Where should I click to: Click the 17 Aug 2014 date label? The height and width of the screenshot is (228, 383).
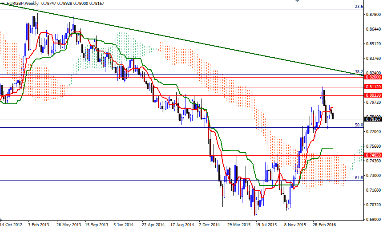pyautogui.click(x=182, y=224)
